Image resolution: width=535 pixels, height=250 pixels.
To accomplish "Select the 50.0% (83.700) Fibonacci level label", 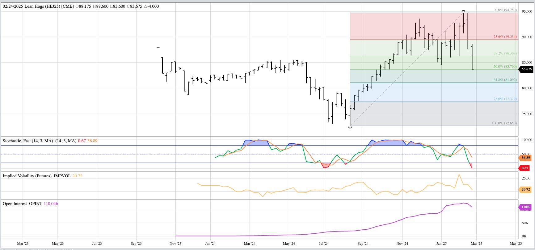I will [505, 67].
